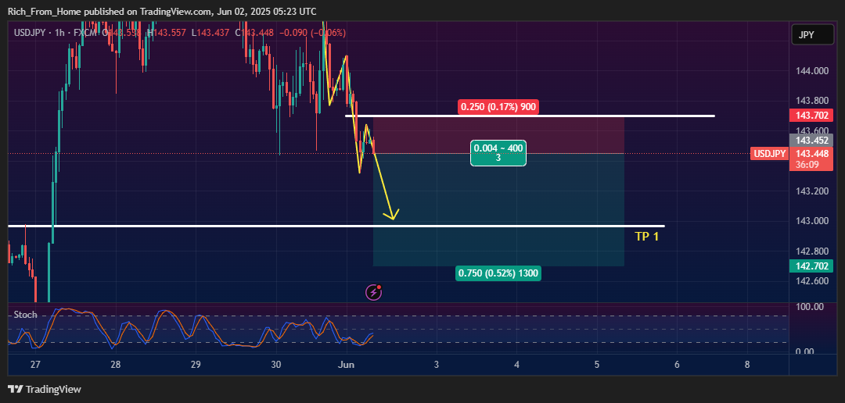
Task: Click the date 30 on time axis
Action: (x=275, y=365)
